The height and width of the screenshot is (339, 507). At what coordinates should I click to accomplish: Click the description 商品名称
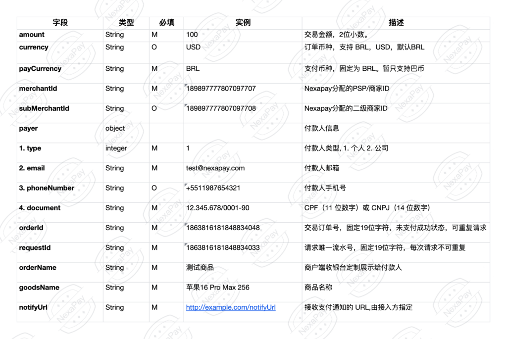(318, 288)
